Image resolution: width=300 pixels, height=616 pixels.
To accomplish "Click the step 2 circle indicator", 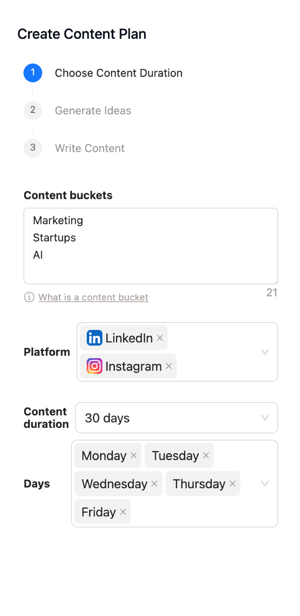I will [x=33, y=110].
